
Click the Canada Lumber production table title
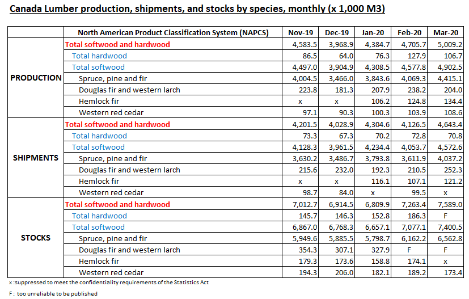(x=202, y=10)
